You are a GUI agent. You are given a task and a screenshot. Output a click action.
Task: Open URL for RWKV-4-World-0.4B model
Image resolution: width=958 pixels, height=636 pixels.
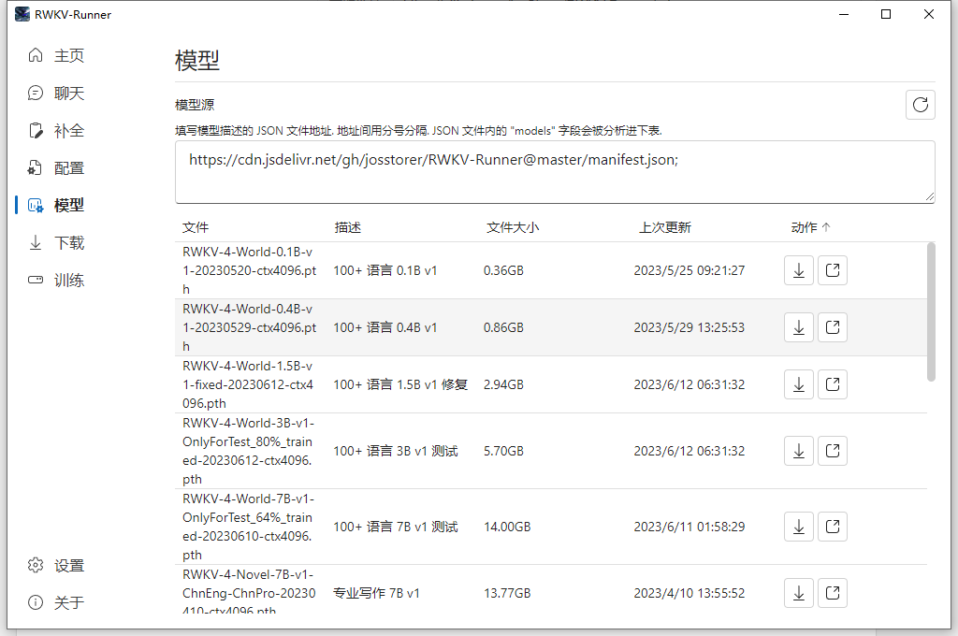point(832,327)
